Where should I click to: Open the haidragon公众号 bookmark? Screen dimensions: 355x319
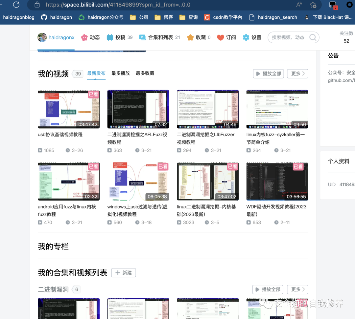tap(101, 17)
